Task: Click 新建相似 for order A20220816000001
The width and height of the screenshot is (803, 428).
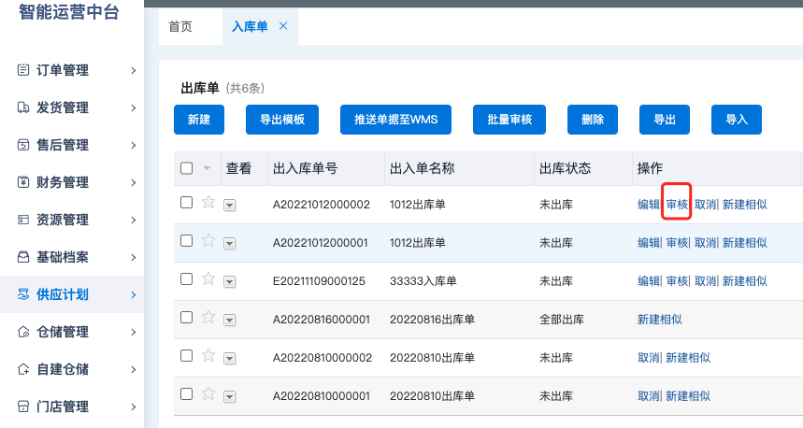Action: coord(660,320)
